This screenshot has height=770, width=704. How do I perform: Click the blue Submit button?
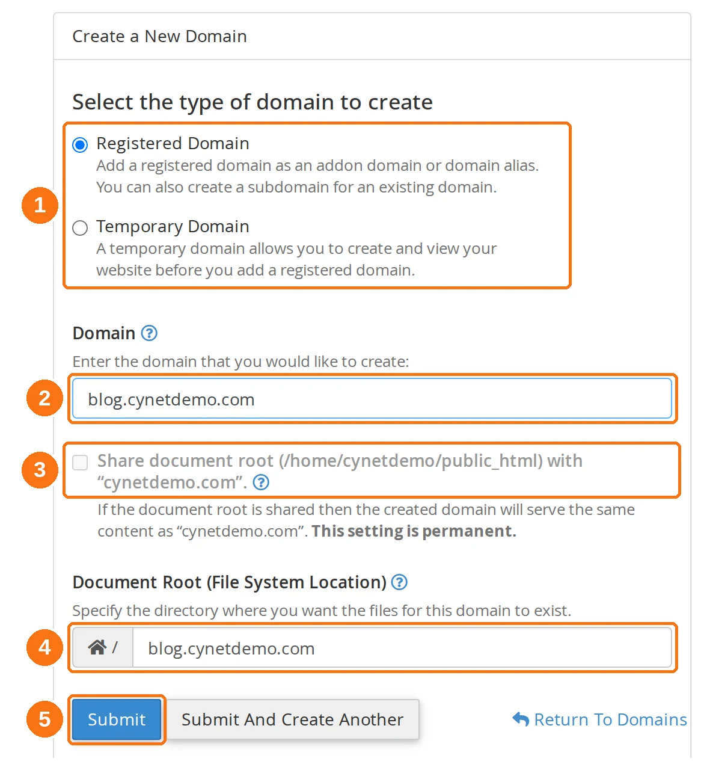117,719
